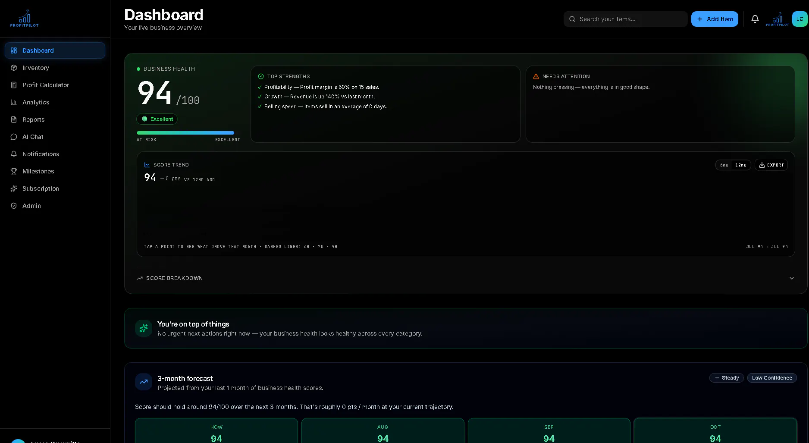
Task: Select the NOW forecast card
Action: (x=216, y=430)
